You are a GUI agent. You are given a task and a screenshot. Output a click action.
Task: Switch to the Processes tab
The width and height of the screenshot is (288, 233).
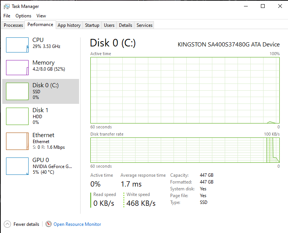pyautogui.click(x=13, y=25)
